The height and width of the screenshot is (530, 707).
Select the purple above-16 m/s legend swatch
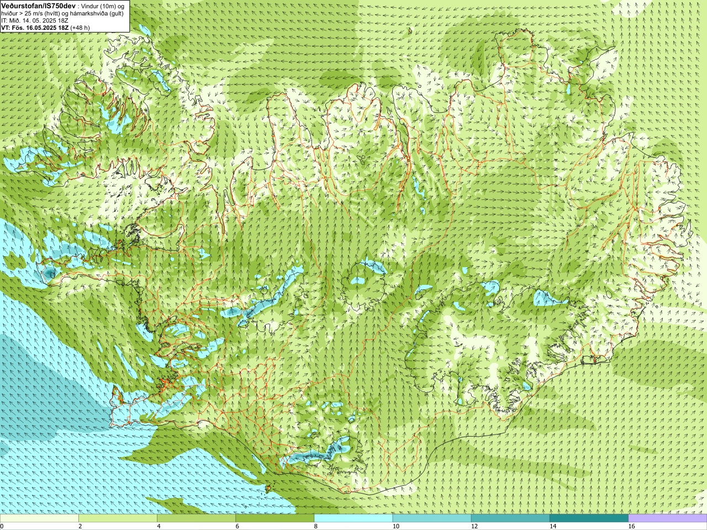pos(668,518)
